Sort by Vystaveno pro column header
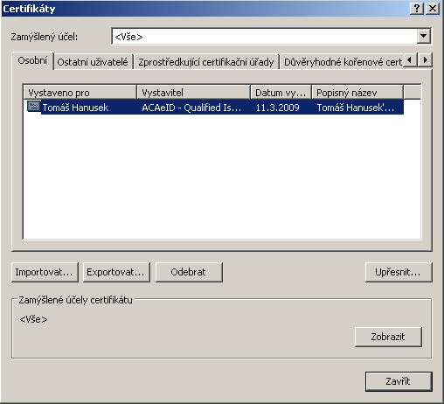The width and height of the screenshot is (444, 404). (80, 93)
